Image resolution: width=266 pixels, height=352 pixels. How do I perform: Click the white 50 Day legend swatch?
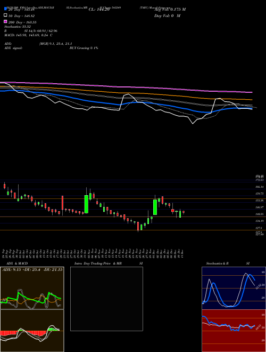pyautogui.click(x=6, y=15)
